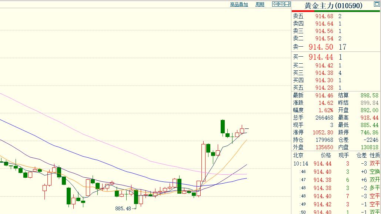Image resolution: width=381 pixels, height=214 pixels.
Task: Click the 涨停 value 1052.80
Action: point(323,133)
